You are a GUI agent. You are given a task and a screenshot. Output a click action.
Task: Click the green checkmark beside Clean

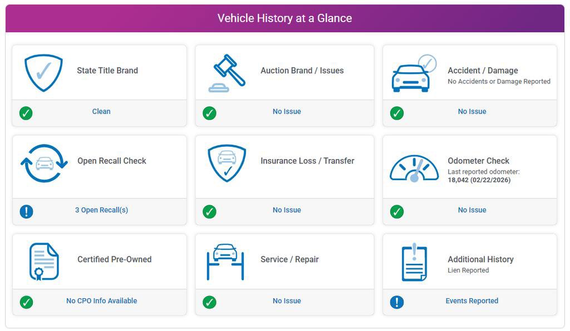26,113
